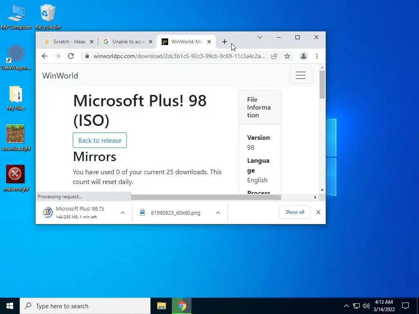Click the Chrome taskbar icon
Viewport: 419px width, 314px height.
182,306
